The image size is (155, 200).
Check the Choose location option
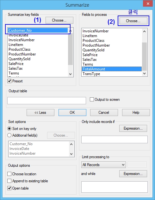tap(9, 174)
